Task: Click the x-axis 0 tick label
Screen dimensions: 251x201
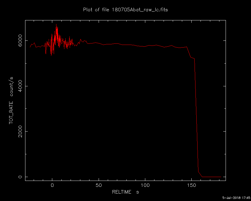Action: 52,185
